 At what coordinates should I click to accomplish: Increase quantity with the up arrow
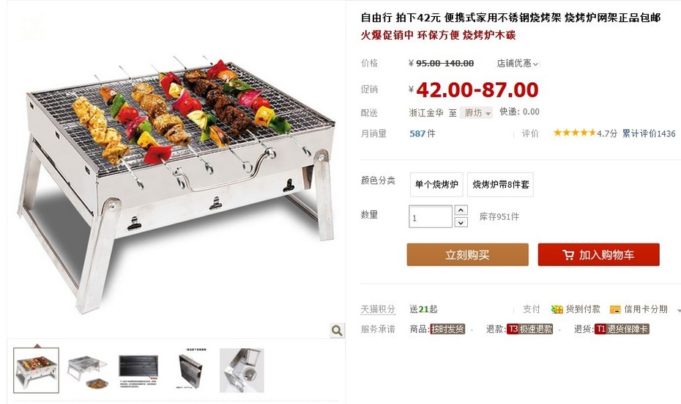(461, 210)
